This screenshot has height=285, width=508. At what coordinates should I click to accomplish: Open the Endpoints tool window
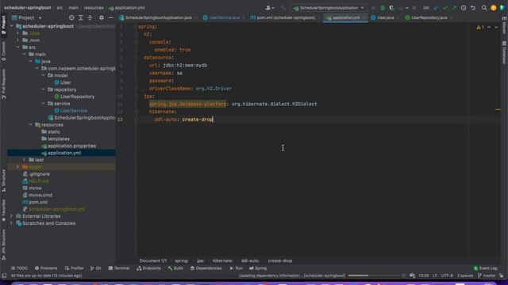148,268
